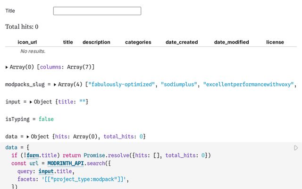Viewport: 302px width, 189px height.
Task: Click the MODRINTH_API reference in code
Action: point(67,163)
